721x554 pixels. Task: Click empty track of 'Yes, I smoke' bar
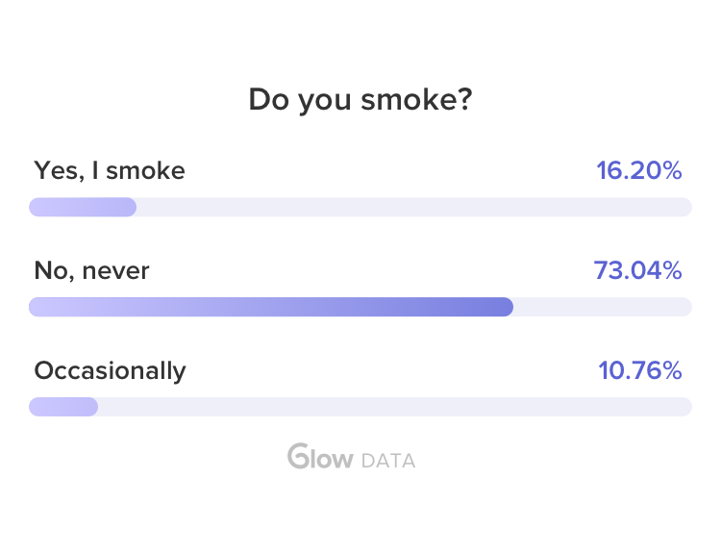413,207
